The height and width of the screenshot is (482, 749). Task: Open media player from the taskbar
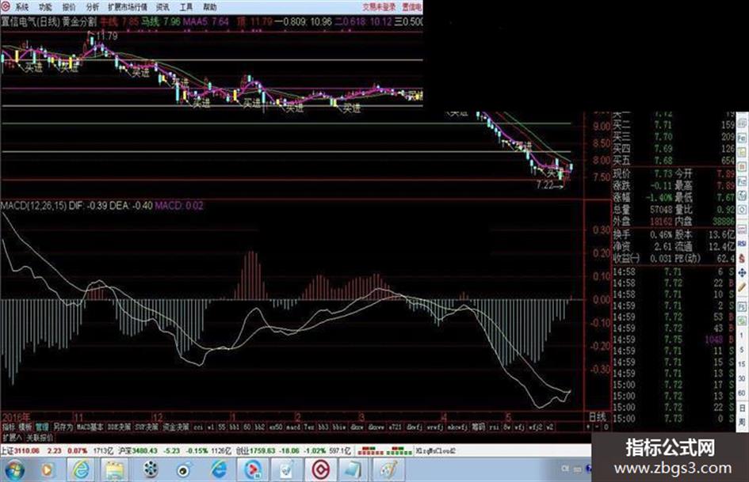[x=47, y=471]
